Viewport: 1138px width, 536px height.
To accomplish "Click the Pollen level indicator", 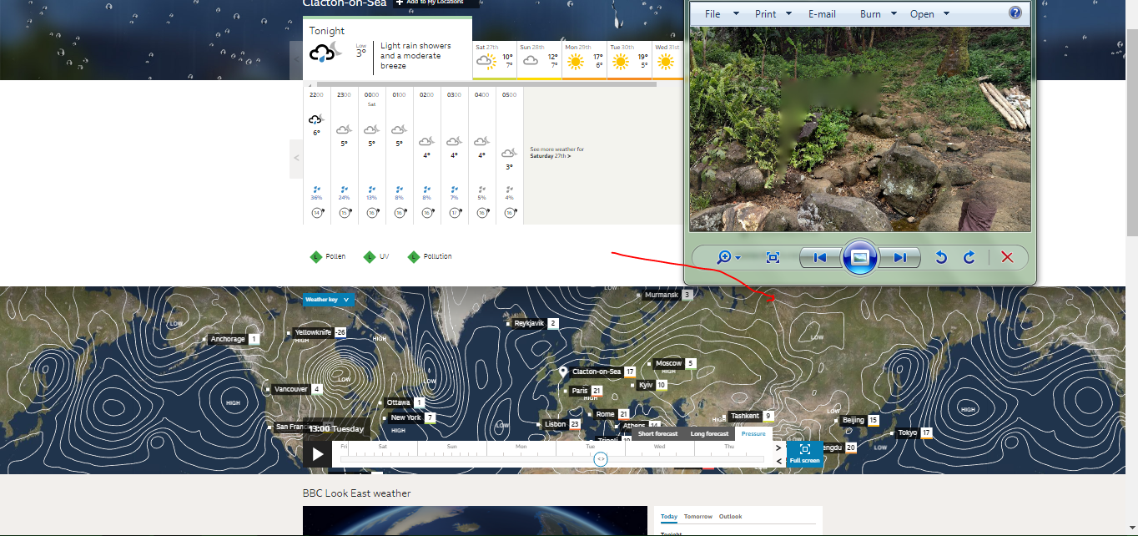I will pyautogui.click(x=328, y=256).
